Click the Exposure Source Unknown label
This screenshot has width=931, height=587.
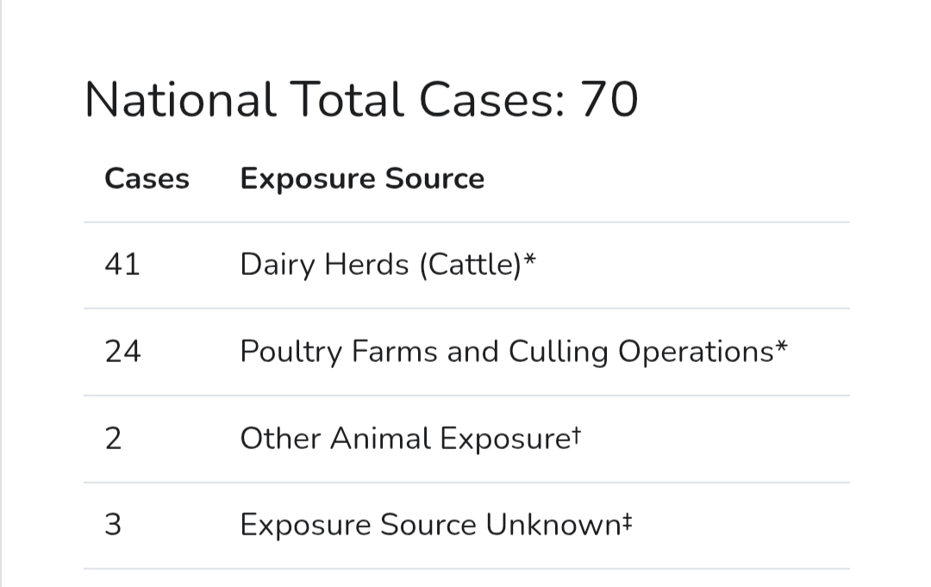click(430, 525)
